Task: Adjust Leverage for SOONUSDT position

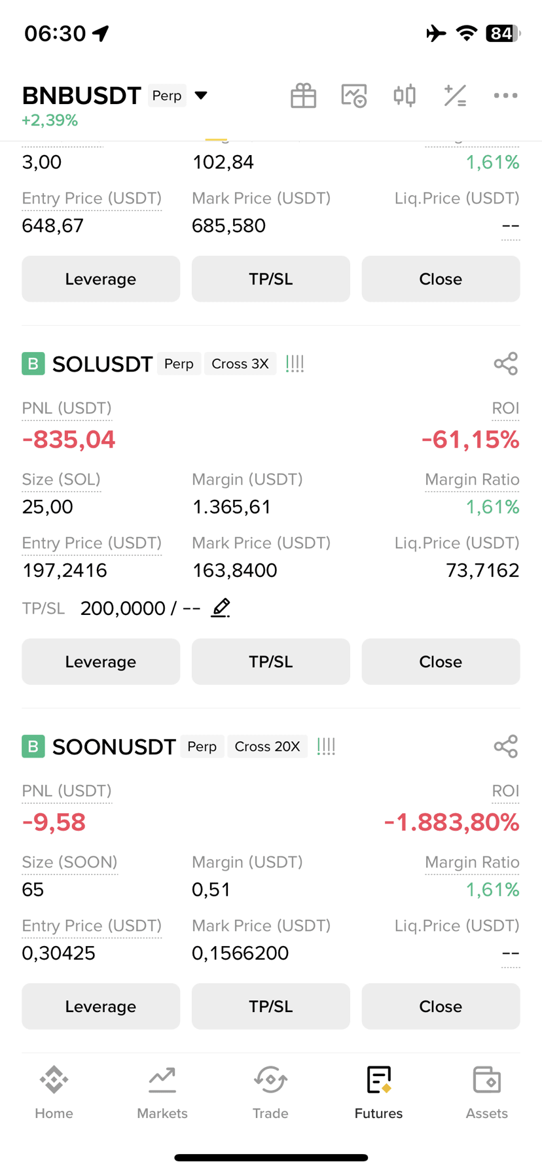Action: pos(101,1006)
